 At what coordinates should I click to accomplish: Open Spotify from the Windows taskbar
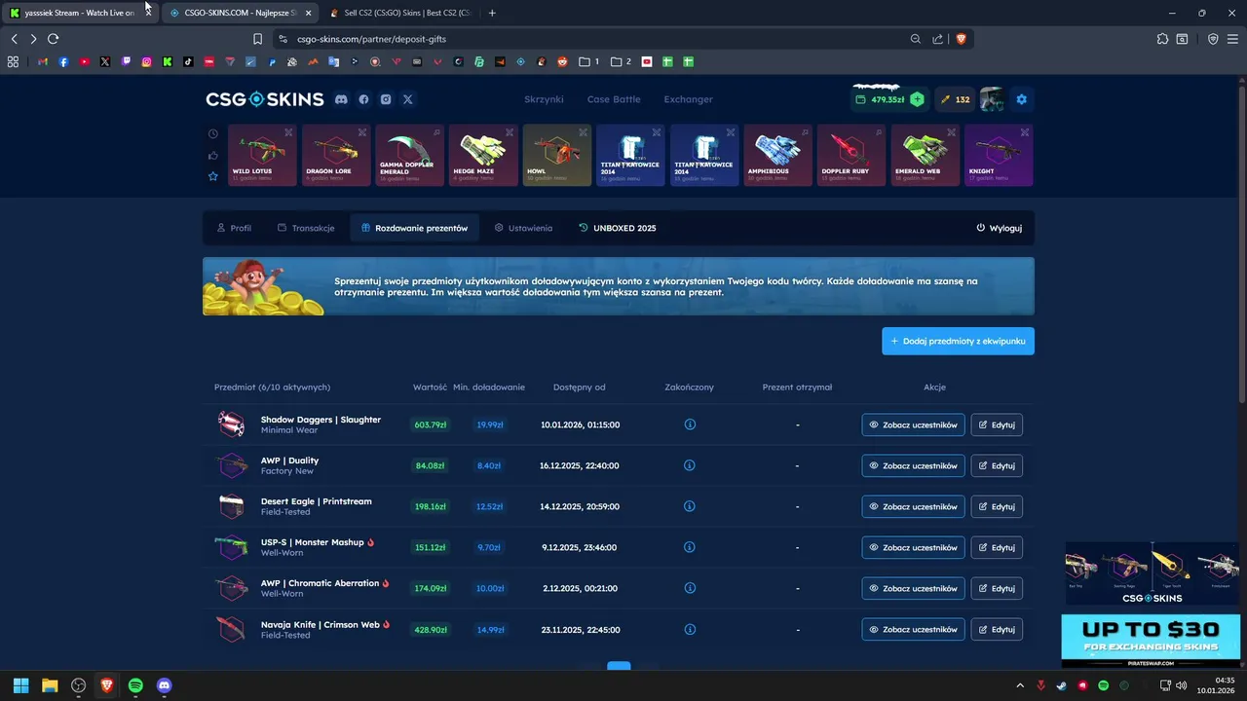point(135,685)
